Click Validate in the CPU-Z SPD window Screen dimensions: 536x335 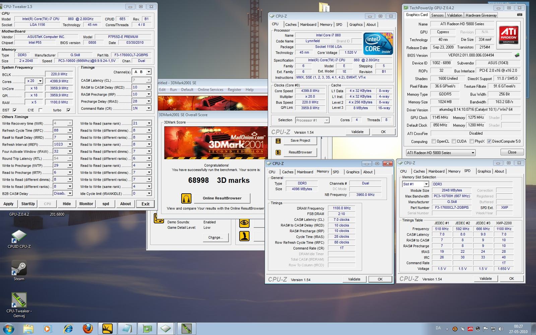[485, 278]
